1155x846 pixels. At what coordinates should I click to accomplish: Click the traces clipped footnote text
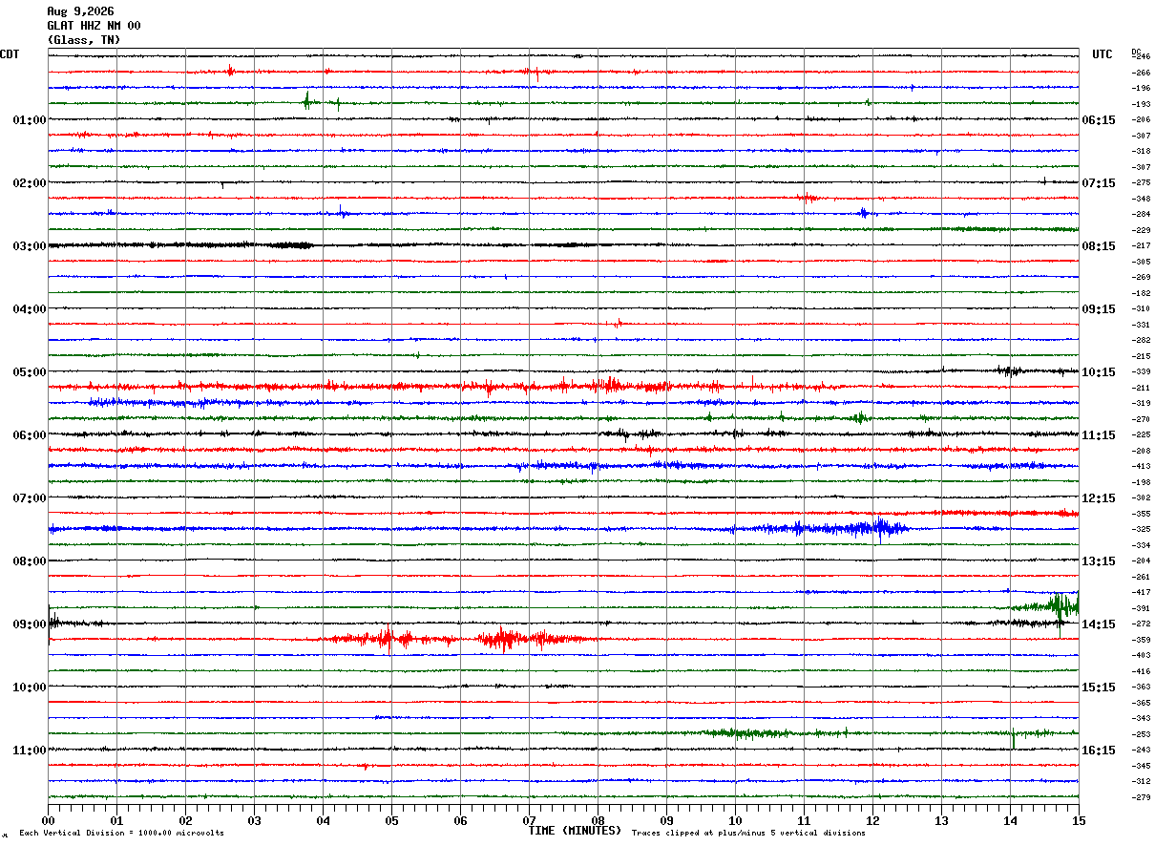(x=748, y=834)
